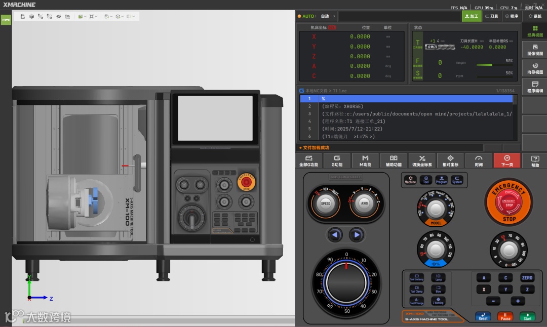Click the left arrow jog button

[335, 234]
